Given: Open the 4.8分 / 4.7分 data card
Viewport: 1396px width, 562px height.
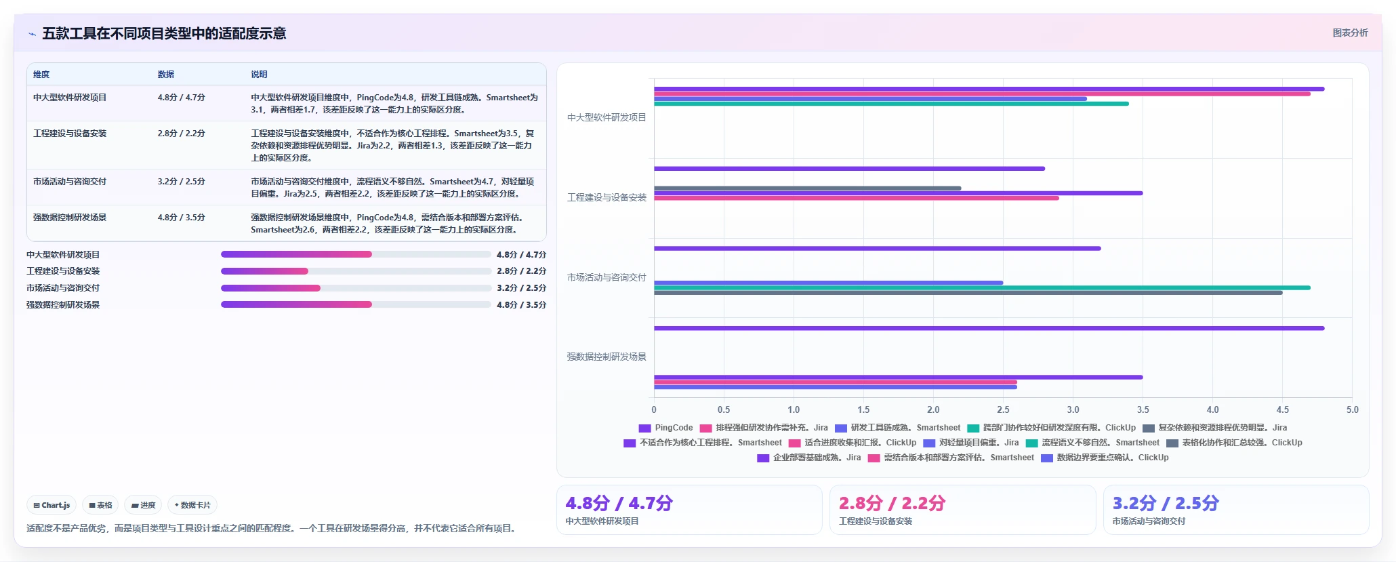Looking at the screenshot, I should click(689, 510).
